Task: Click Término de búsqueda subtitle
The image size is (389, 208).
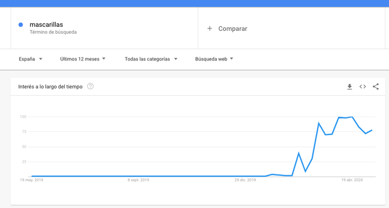Action: (53, 32)
